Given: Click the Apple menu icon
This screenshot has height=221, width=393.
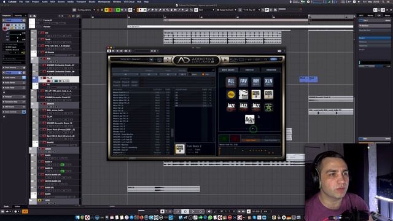Looking at the screenshot, I should (4, 1).
